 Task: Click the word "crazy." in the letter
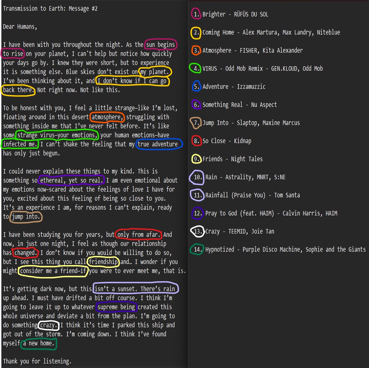[x=49, y=325]
